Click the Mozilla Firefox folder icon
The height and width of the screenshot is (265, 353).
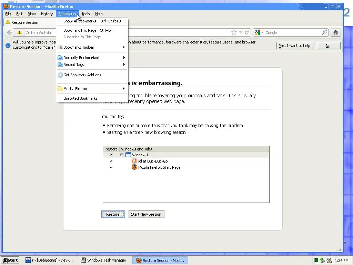[x=60, y=89]
